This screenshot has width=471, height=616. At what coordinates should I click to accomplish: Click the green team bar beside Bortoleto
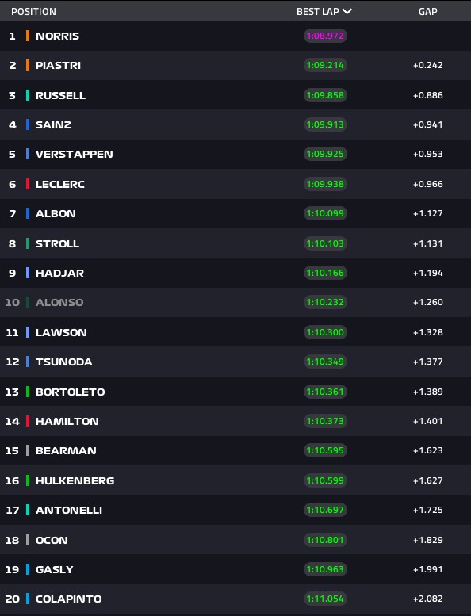[28, 392]
